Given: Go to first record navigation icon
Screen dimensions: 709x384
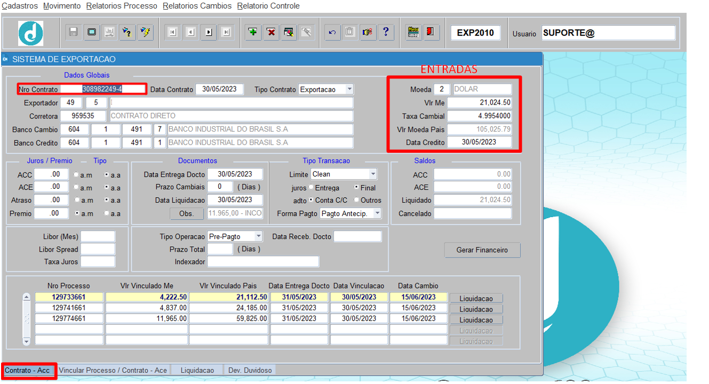Looking at the screenshot, I should pyautogui.click(x=172, y=33).
